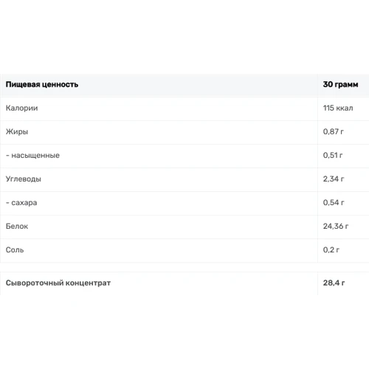The width and height of the screenshot is (369, 369).
Task: Click the '0,87 г' fat value
Action: (334, 131)
